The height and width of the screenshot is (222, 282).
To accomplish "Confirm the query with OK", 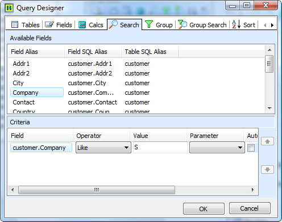I will (204, 209).
